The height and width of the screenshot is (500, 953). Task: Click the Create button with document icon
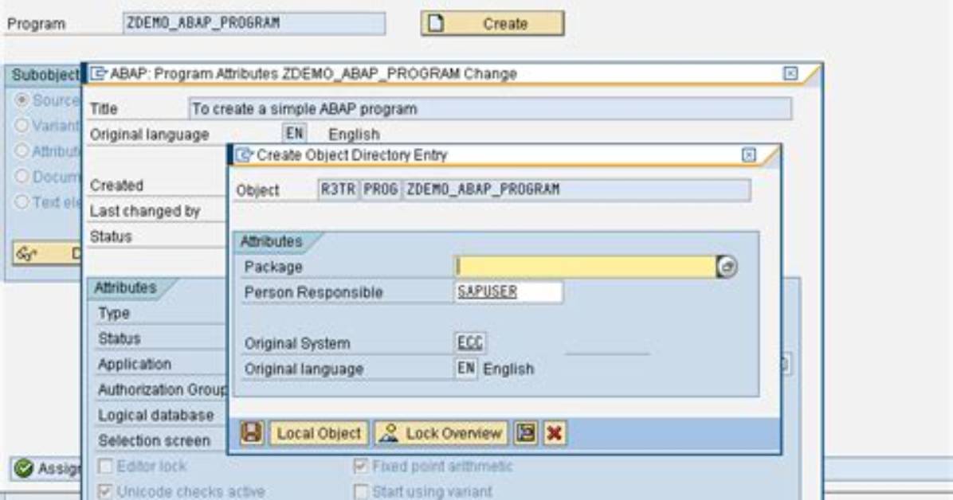point(492,24)
